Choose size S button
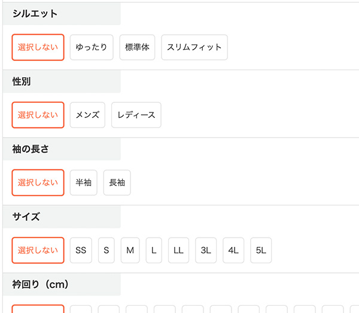This screenshot has height=313, width=359. pos(106,251)
